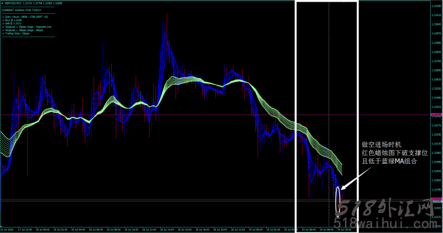Click the magenta price tag on upper horizontal line
The height and width of the screenshot is (233, 443).
pyautogui.click(x=436, y=115)
